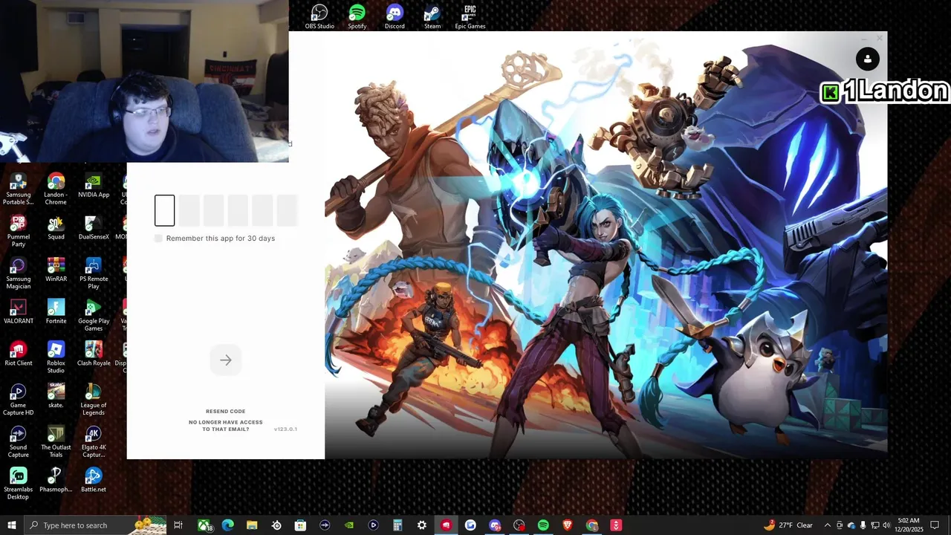Open Epic Games desktop shortcut
Image resolution: width=951 pixels, height=535 pixels.
(x=470, y=17)
